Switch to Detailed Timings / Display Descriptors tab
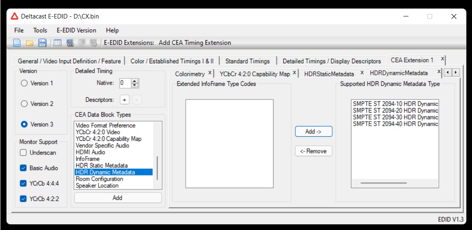 tap(332, 61)
